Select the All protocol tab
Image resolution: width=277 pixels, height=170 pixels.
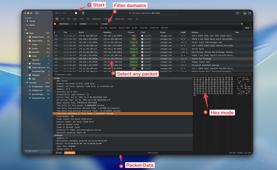click(57, 19)
